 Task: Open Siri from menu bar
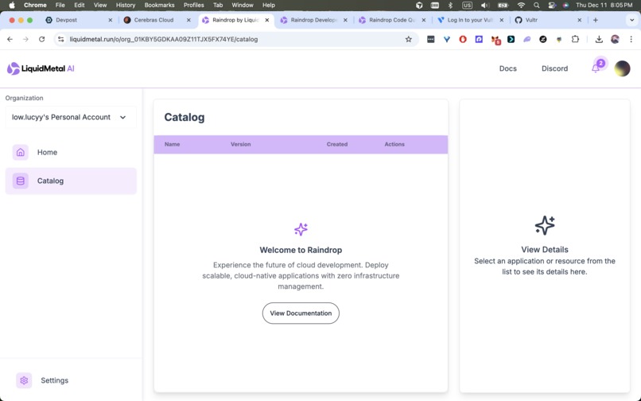pos(565,6)
